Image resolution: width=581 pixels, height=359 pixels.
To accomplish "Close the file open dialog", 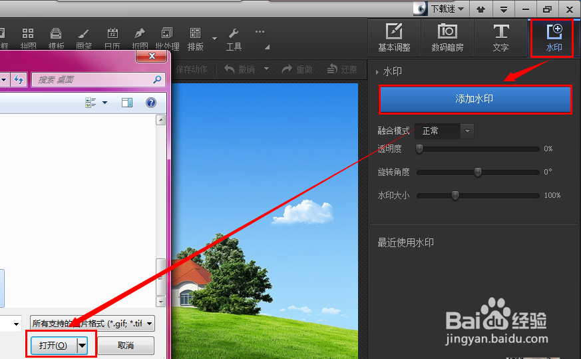I will click(152, 56).
